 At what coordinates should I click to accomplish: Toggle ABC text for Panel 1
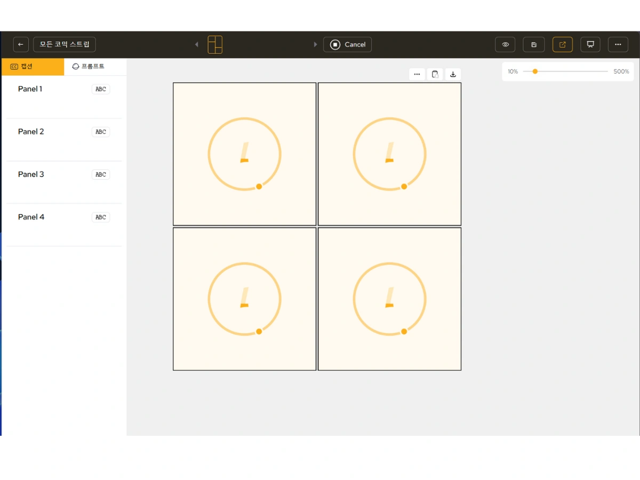(x=101, y=89)
